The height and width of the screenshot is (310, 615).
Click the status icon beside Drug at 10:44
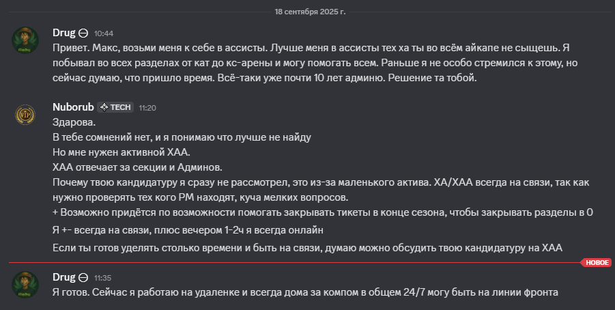(83, 33)
